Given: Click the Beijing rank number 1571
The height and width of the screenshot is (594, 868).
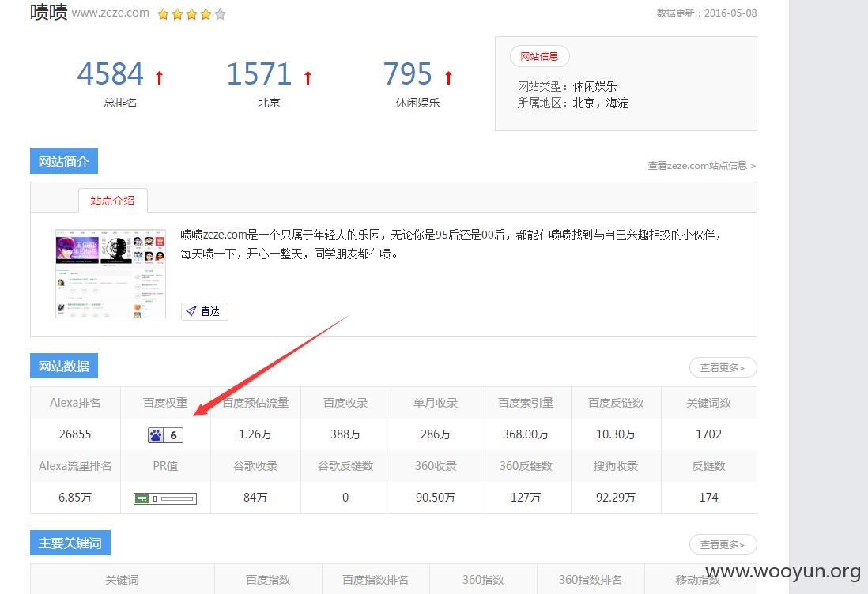Looking at the screenshot, I should (x=259, y=73).
